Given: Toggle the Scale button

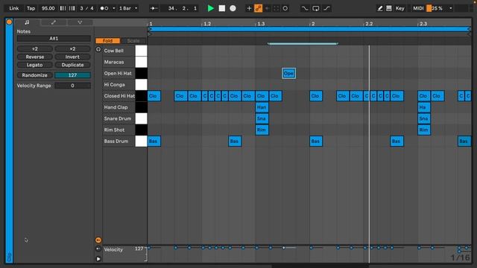Looking at the screenshot, I should 133,41.
